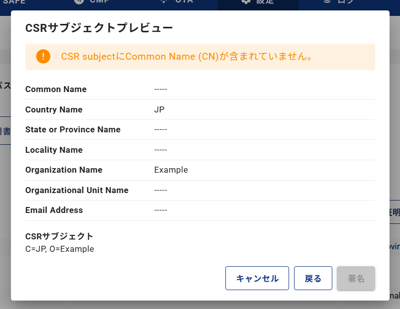Click the Organization Name value Example
This screenshot has height=309, width=400.
point(171,170)
